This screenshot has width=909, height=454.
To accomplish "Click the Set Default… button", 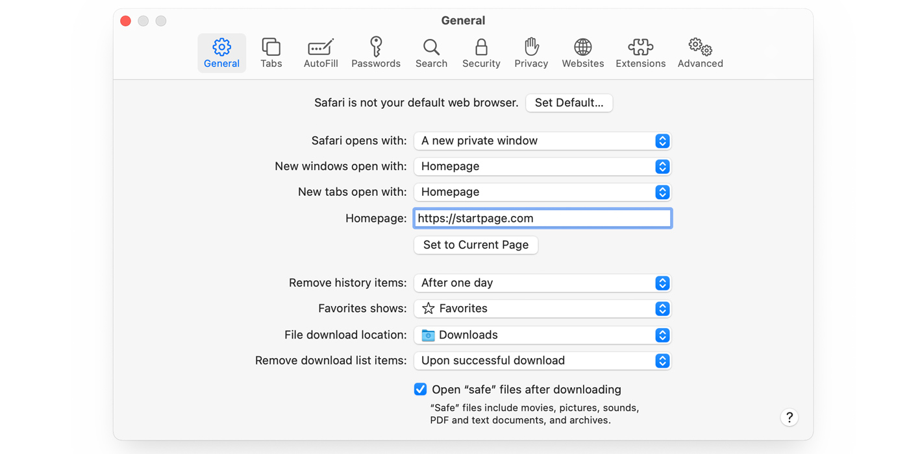I will (x=569, y=103).
